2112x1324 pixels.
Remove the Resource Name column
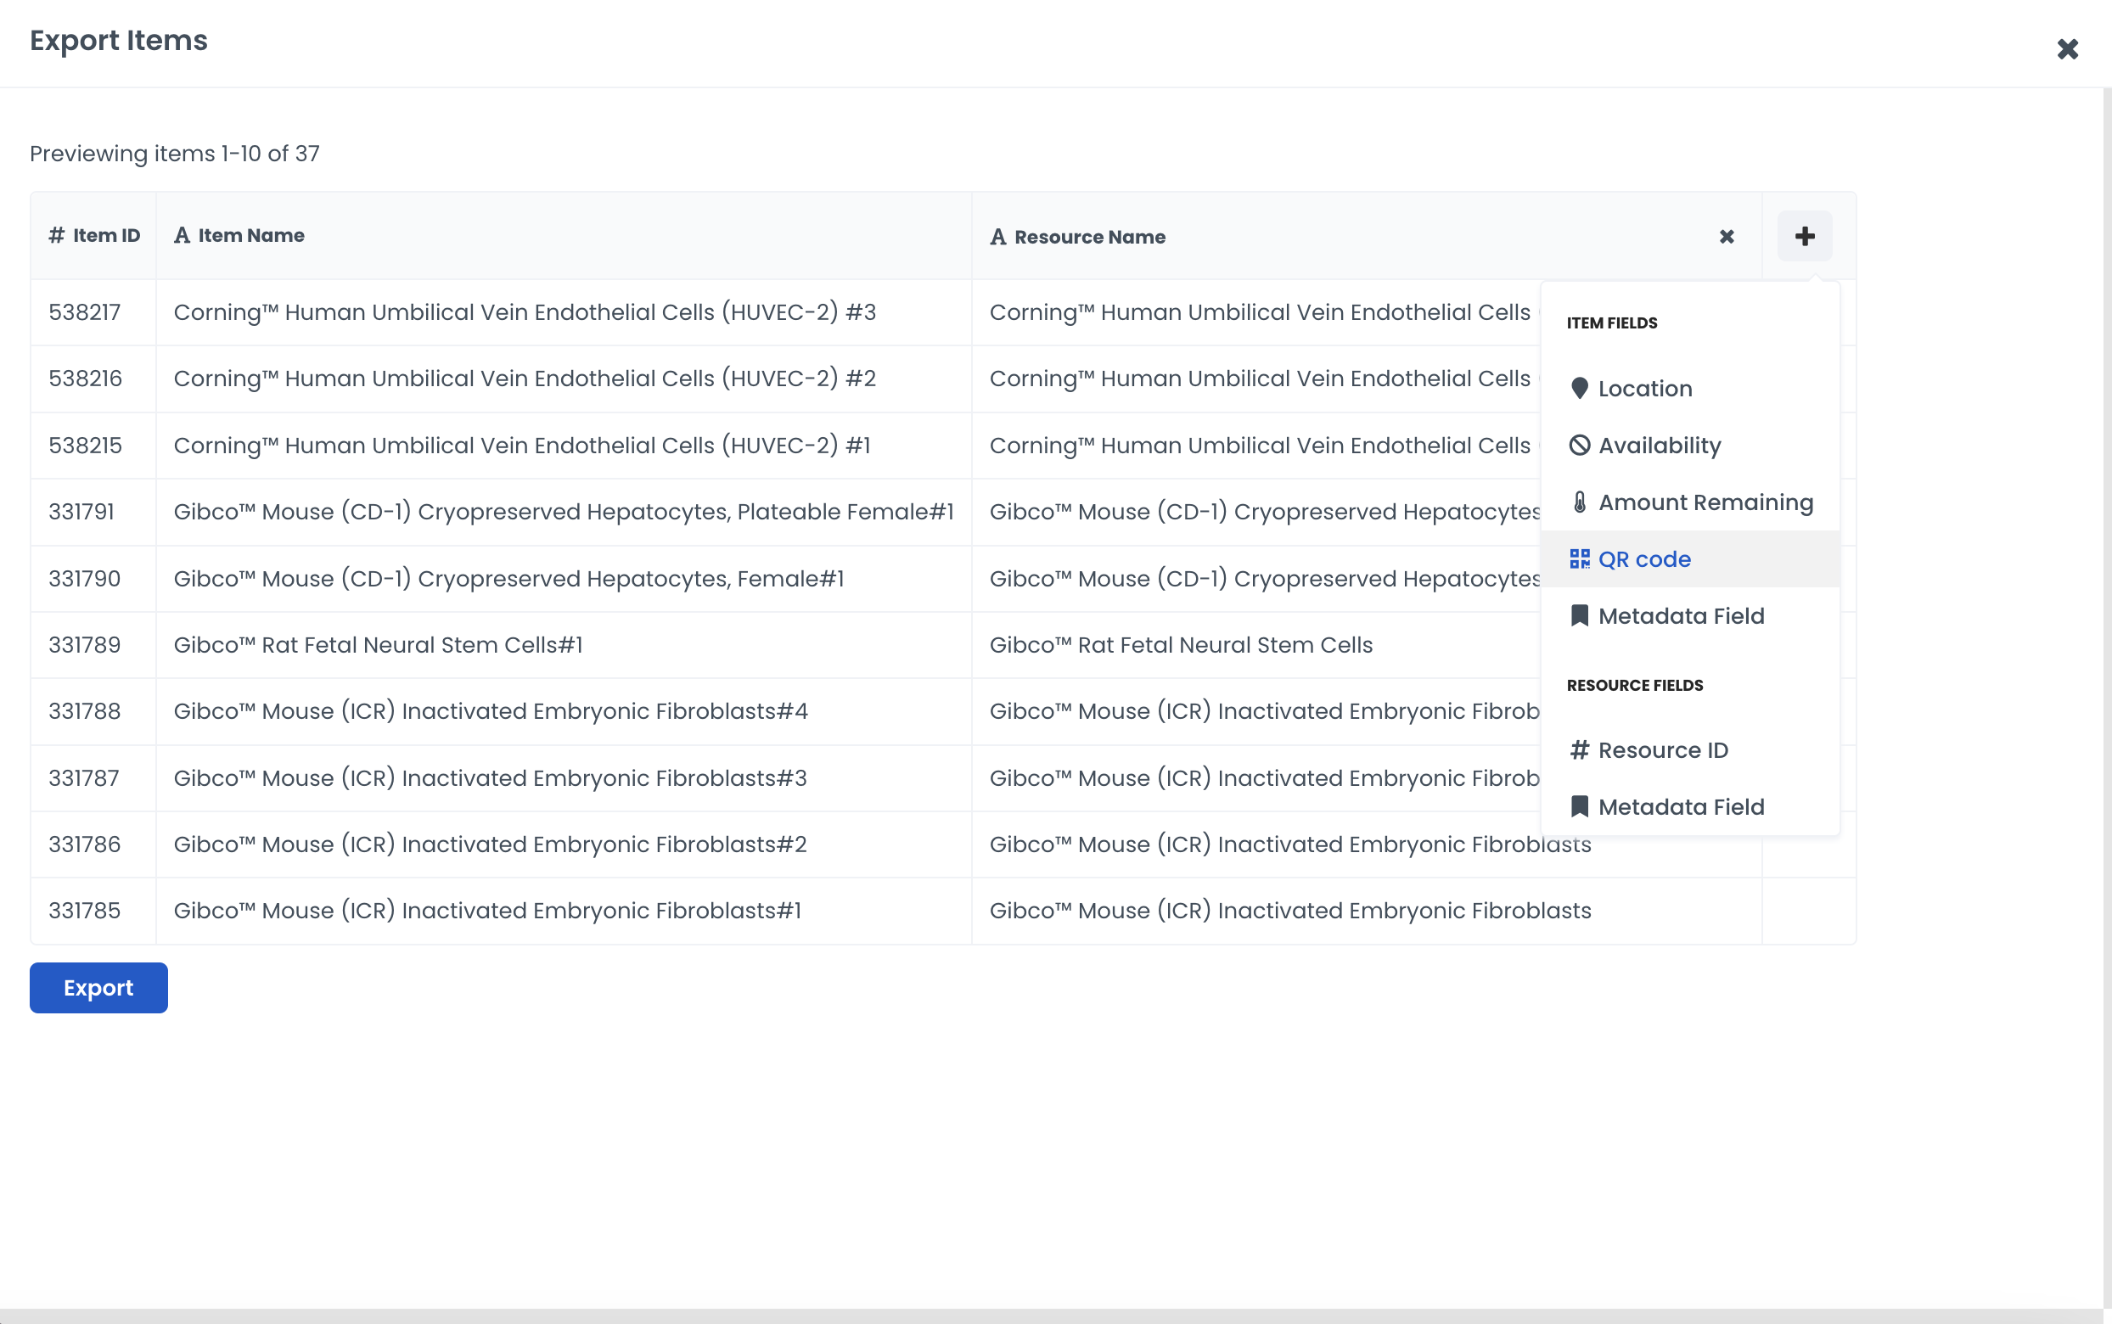(1726, 237)
